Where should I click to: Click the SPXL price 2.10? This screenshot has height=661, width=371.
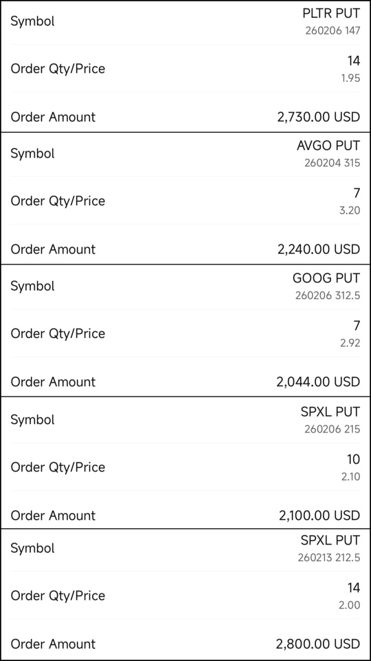350,476
